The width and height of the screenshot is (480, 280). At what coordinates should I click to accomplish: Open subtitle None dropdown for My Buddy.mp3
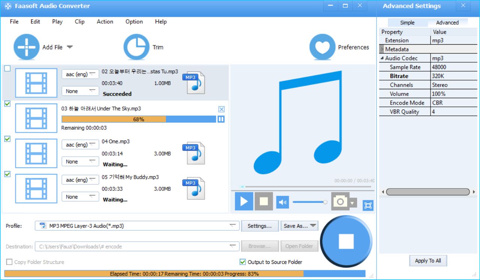tap(80, 197)
